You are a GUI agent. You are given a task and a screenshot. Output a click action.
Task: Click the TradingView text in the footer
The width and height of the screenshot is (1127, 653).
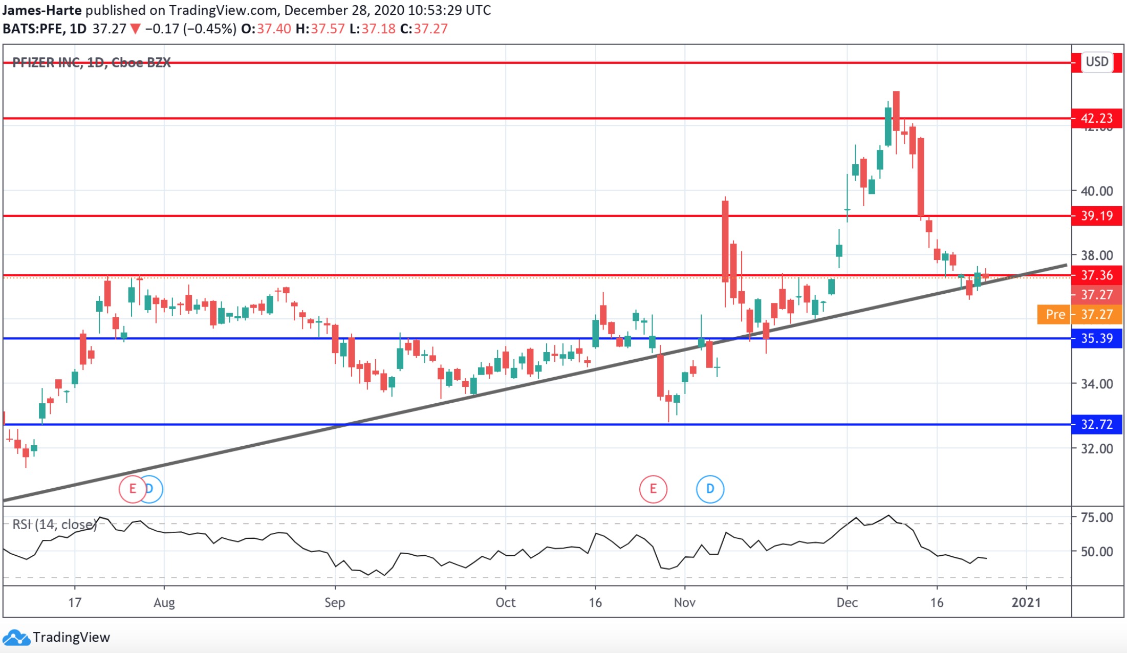[x=71, y=637]
